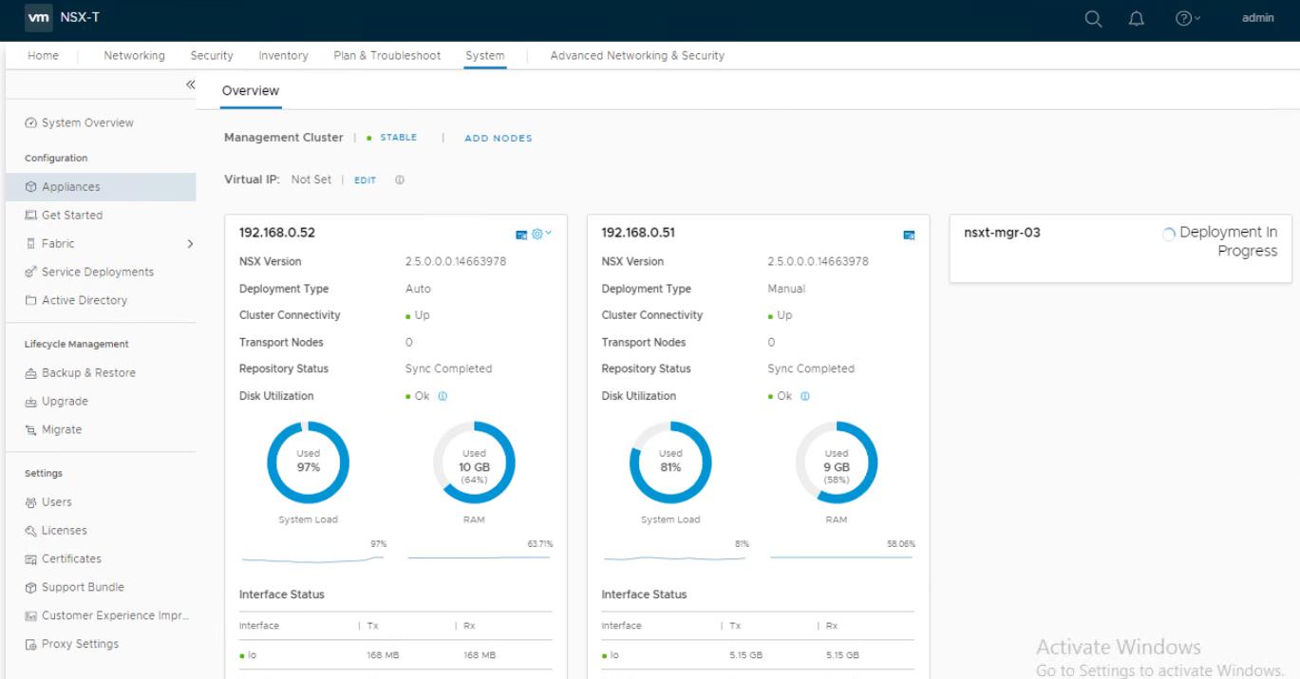Click the 10 GB RAM donut chart
The width and height of the screenshot is (1300, 679).
474,462
